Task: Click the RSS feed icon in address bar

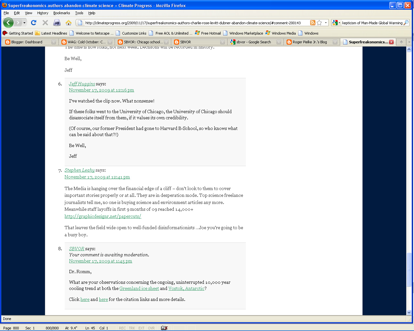Action: pyautogui.click(x=312, y=23)
